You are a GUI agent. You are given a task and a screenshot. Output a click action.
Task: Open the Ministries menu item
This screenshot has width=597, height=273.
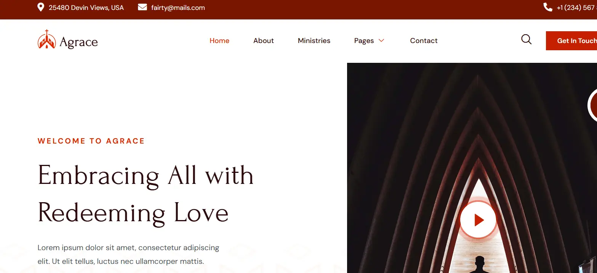click(x=314, y=41)
